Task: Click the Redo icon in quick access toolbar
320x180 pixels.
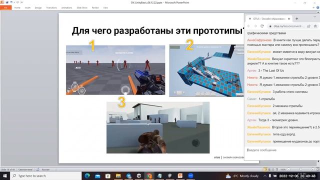Action: pyautogui.click(x=17, y=2)
